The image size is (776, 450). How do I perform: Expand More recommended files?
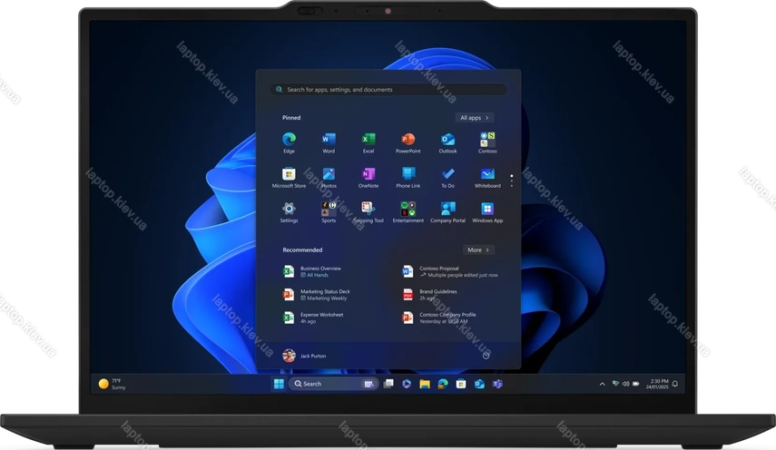(477, 249)
